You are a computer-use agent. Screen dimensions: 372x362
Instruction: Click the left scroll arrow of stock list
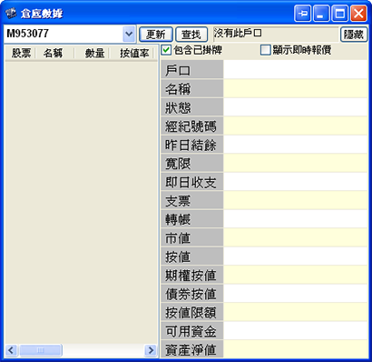(x=11, y=350)
